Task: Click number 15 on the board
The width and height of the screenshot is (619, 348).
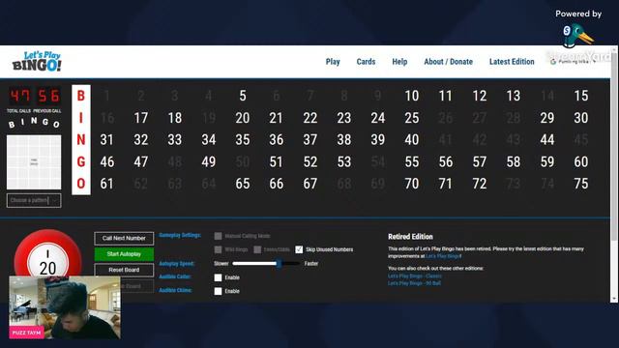Action: coord(580,96)
